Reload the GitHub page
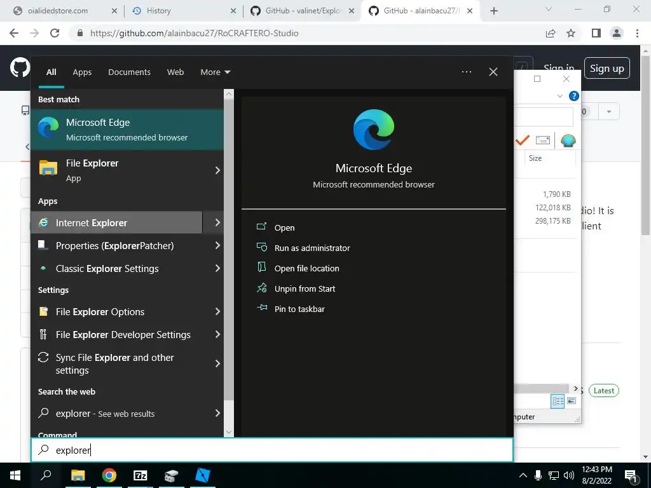Screen dimensions: 651x488 pyautogui.click(x=55, y=33)
